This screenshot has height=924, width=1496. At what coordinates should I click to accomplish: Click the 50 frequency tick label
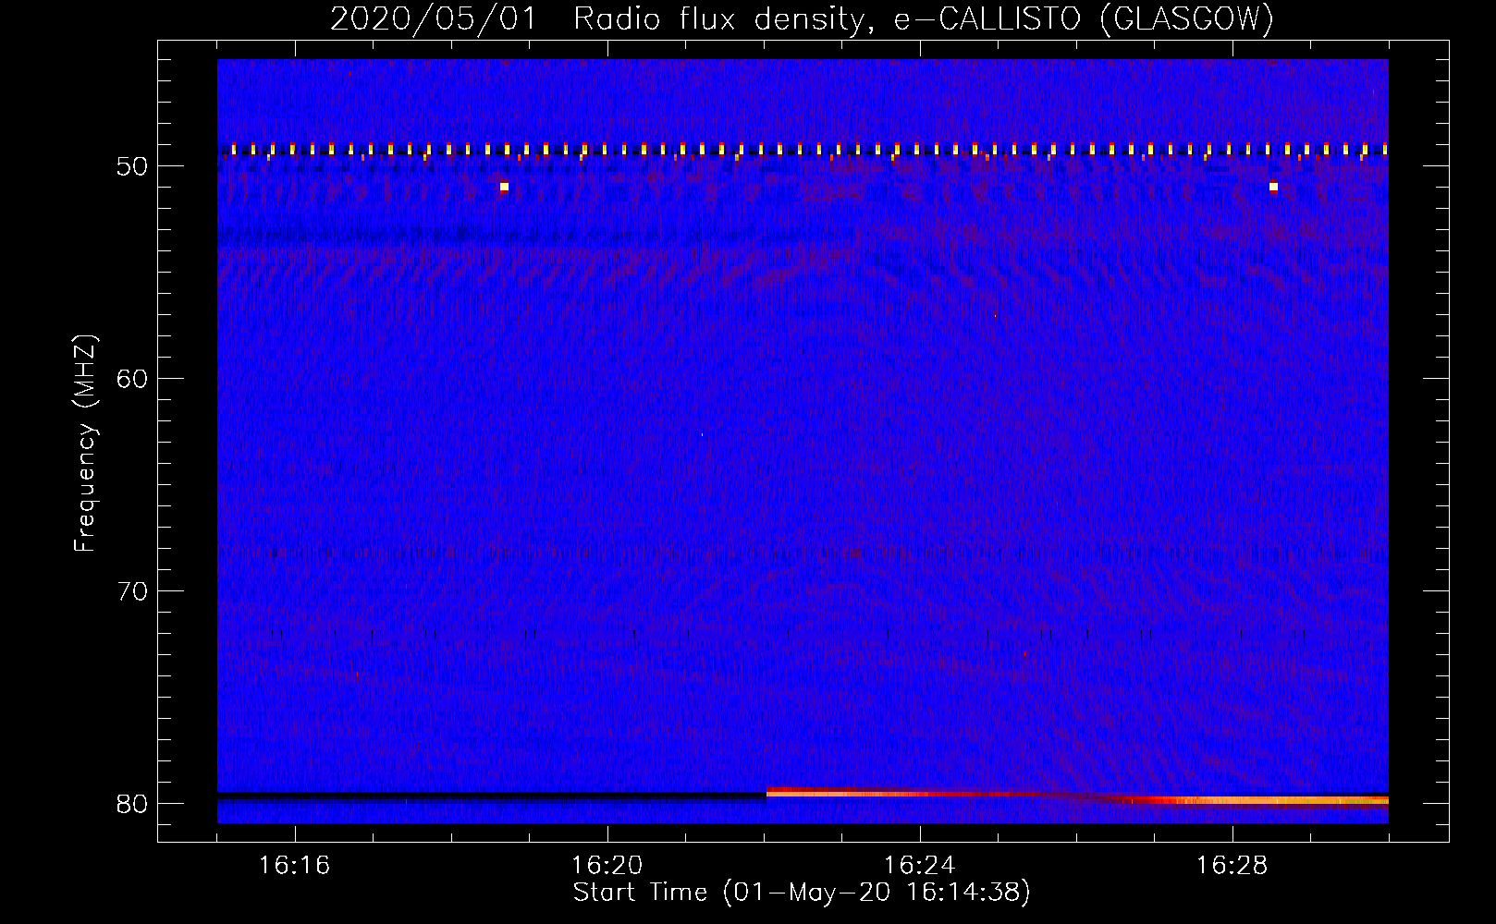click(x=132, y=166)
